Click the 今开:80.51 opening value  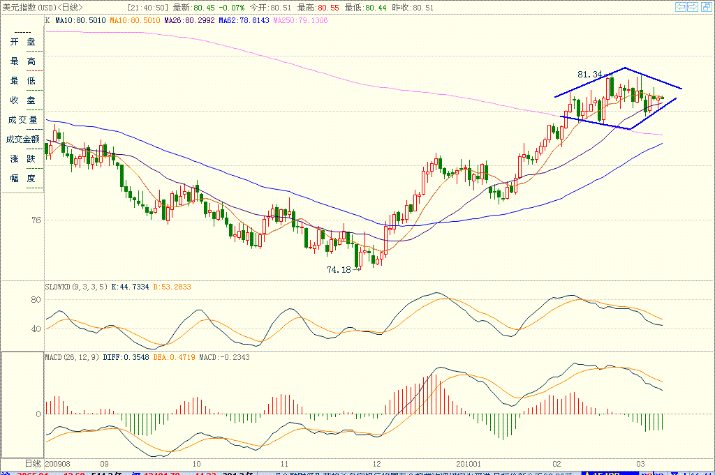click(x=270, y=8)
